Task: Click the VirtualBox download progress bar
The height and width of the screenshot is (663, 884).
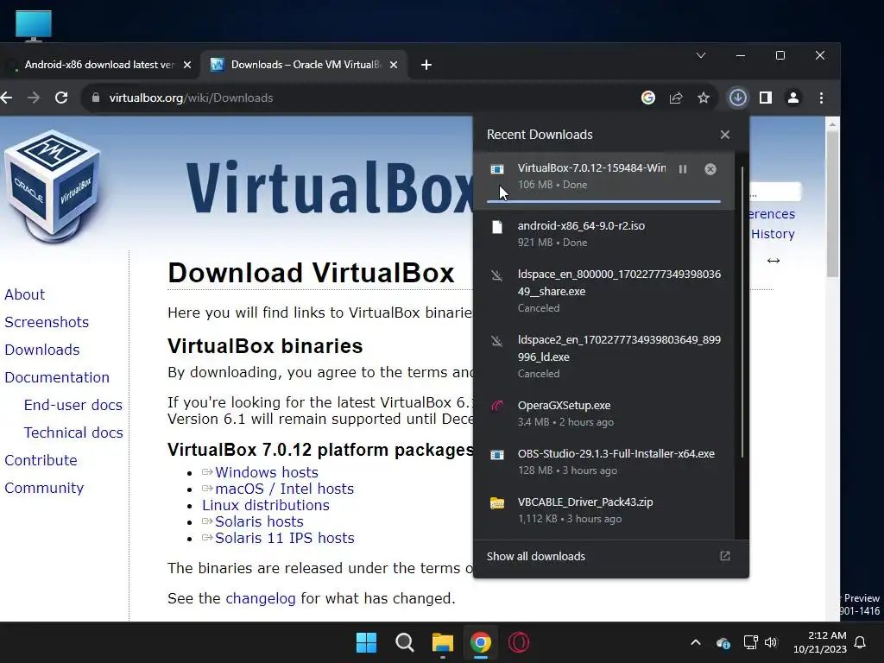Action: point(603,200)
